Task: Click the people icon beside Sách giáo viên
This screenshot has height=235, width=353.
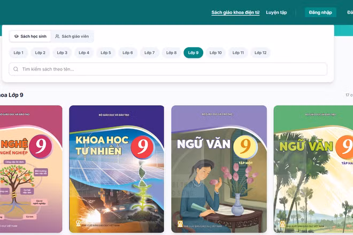Action: click(x=57, y=36)
